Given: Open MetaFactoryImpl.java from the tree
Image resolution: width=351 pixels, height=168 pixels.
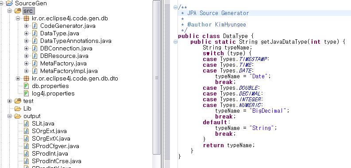Looking at the screenshot, I should tap(69, 71).
